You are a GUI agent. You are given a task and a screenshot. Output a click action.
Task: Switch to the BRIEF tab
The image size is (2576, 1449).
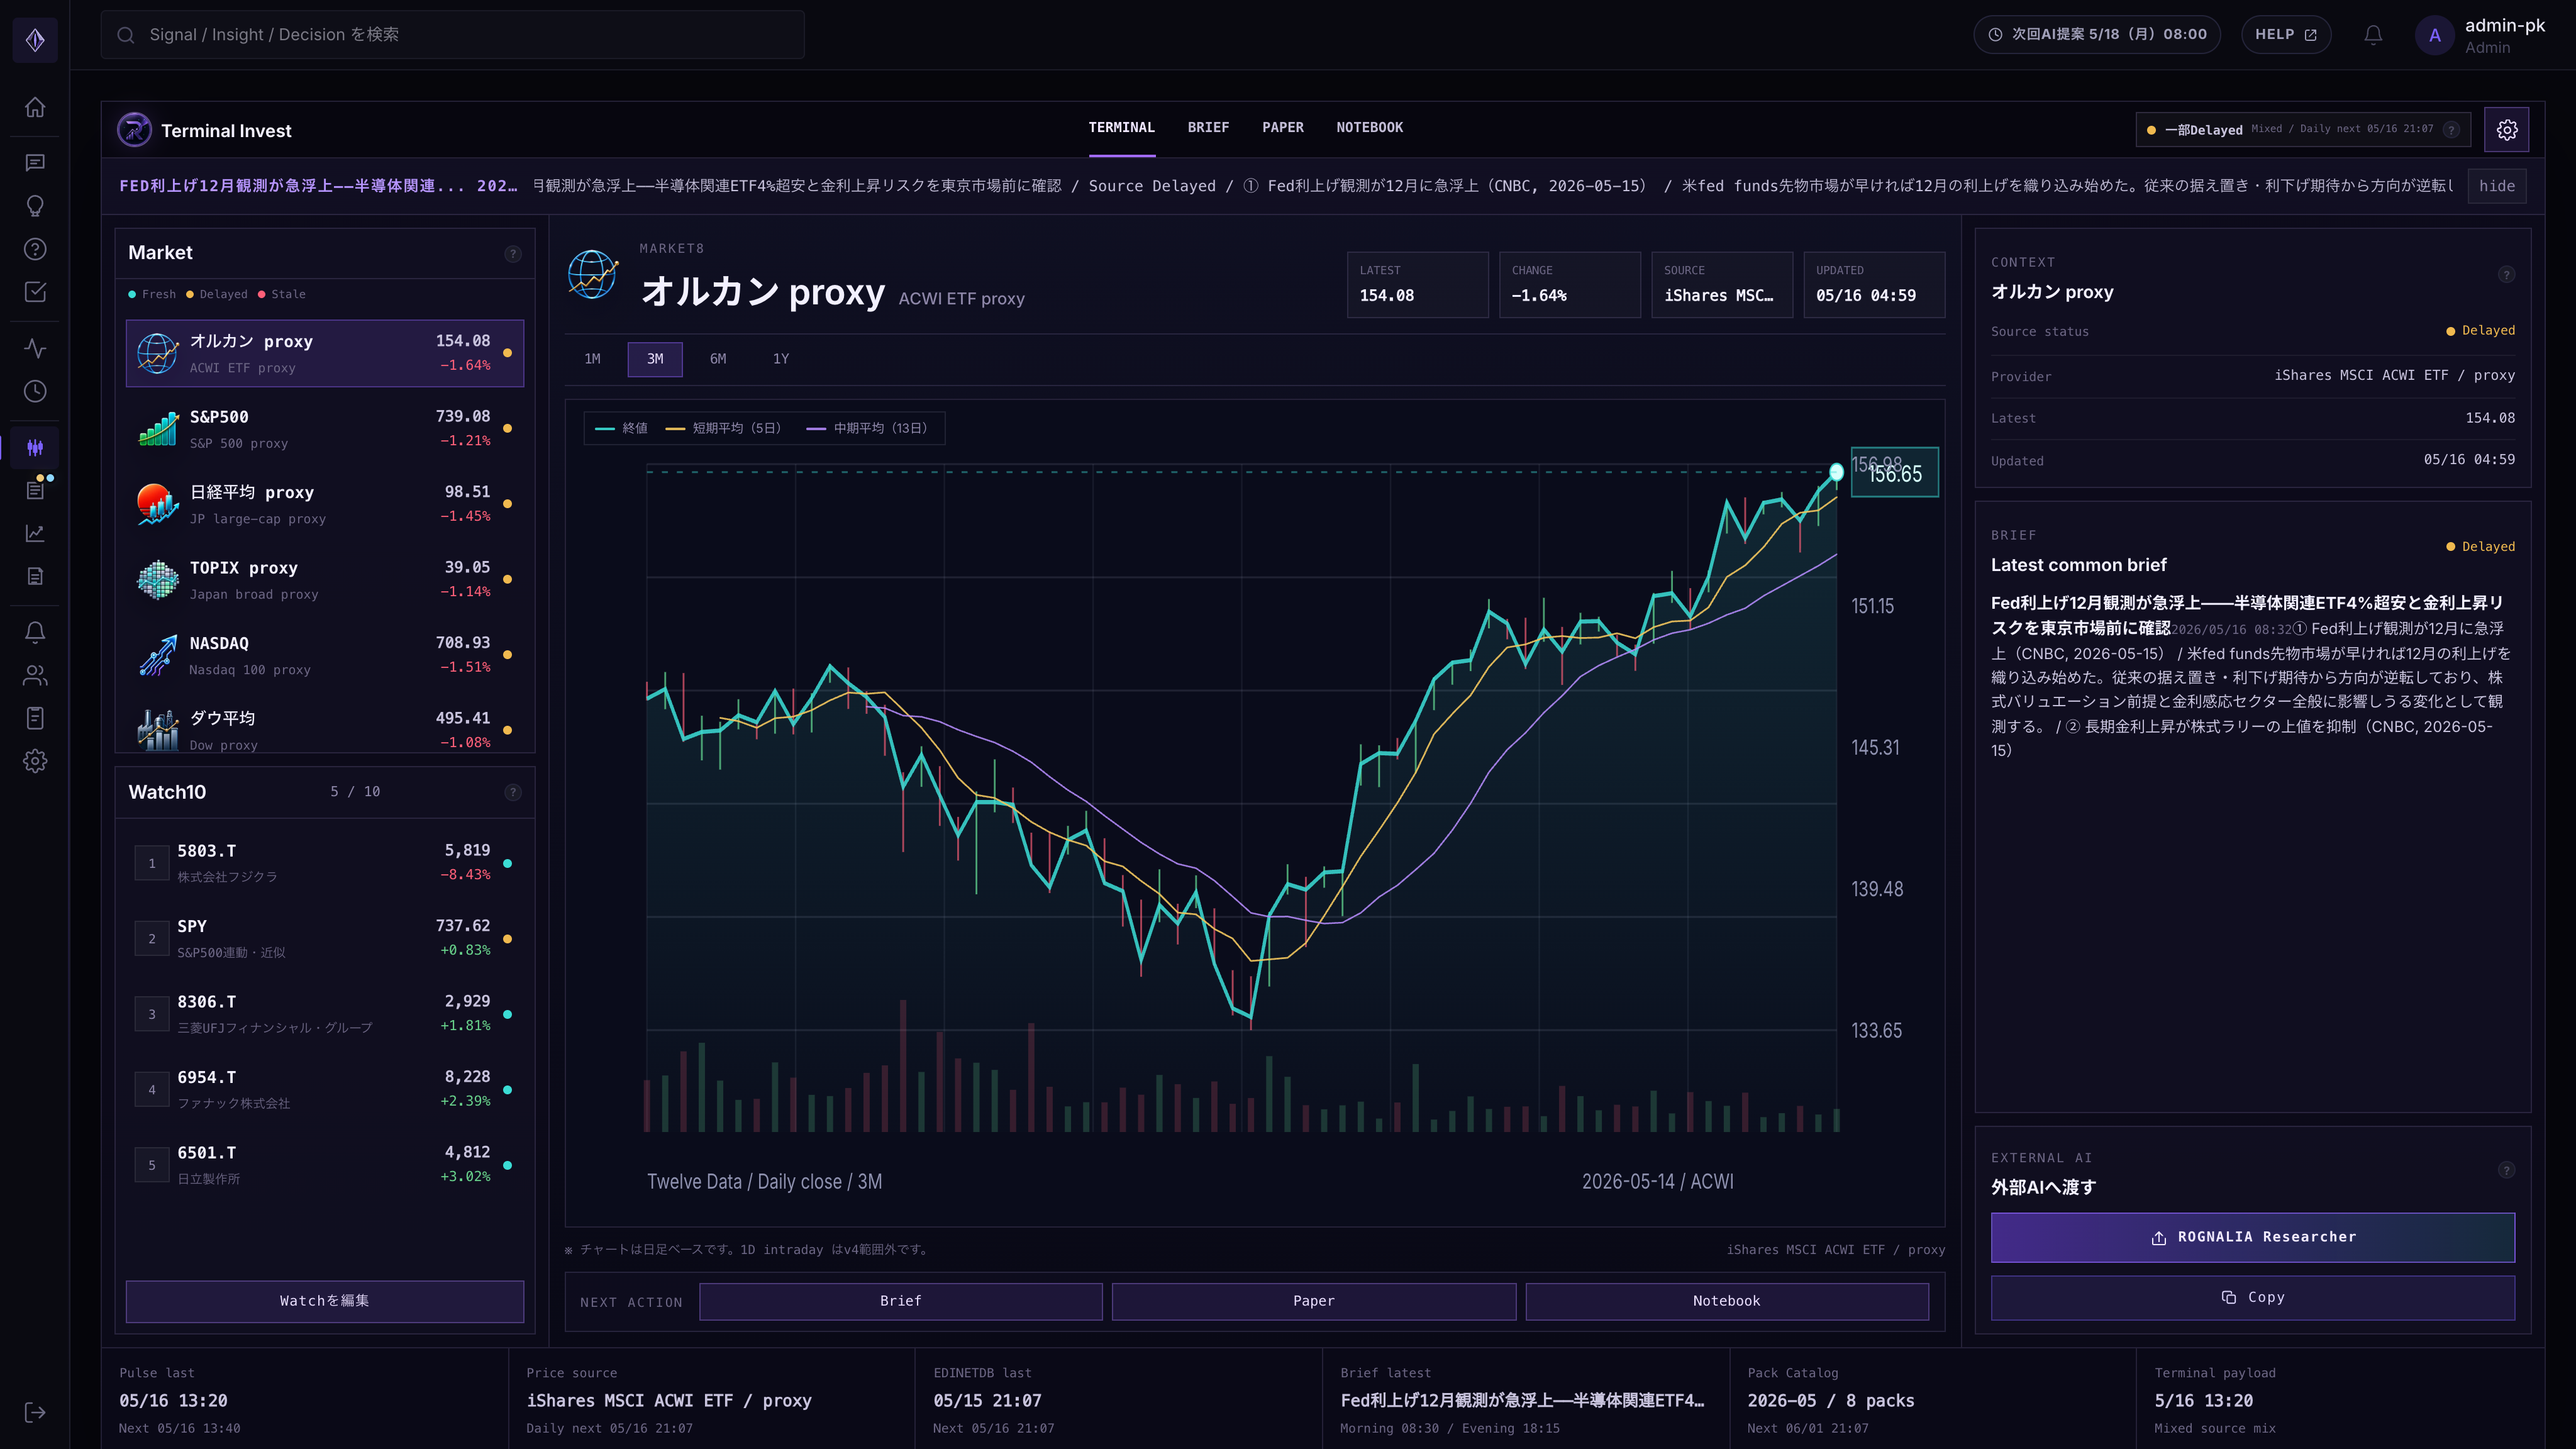click(x=1208, y=128)
